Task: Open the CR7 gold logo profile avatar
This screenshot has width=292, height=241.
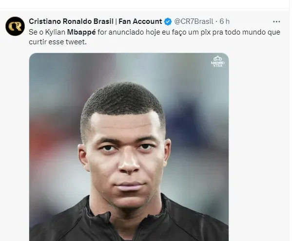Action: pyautogui.click(x=15, y=26)
